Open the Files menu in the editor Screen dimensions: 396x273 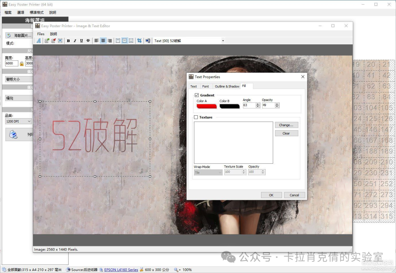coord(40,34)
